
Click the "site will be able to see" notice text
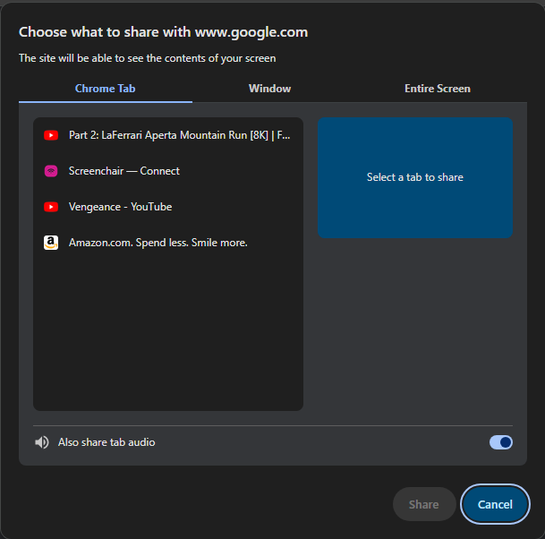[x=147, y=58]
